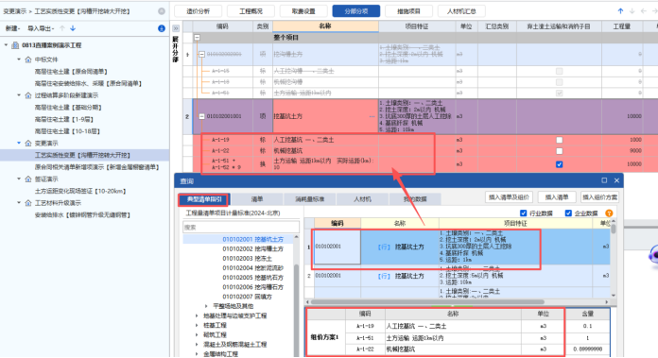Screen dimensions: 658x358
Task: Collapse item 010102001001 挖基坑土方
Action: [x=202, y=116]
